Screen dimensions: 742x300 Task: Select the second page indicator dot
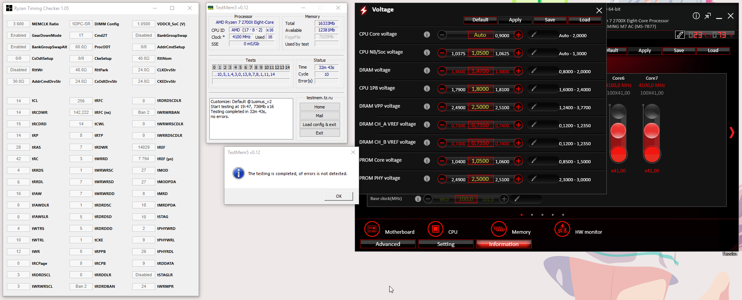point(532,215)
